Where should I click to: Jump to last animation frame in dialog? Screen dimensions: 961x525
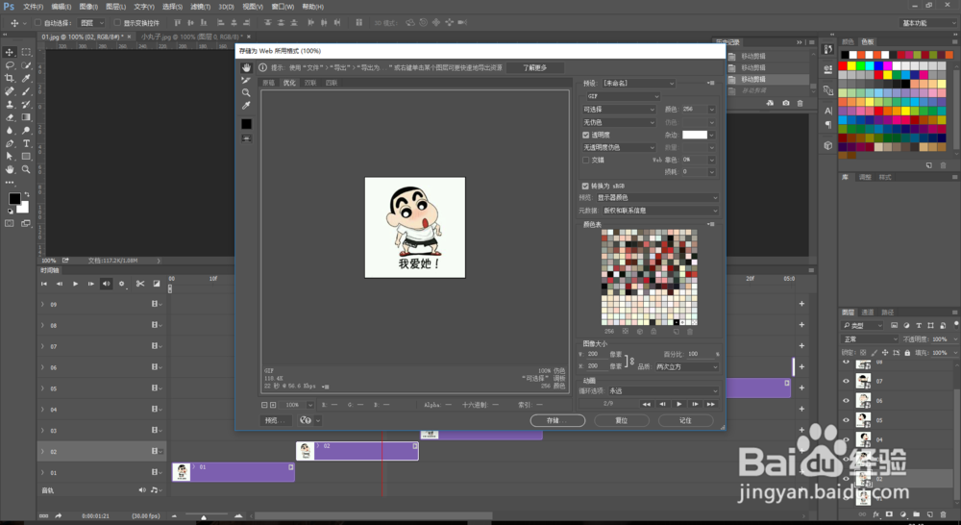(710, 404)
